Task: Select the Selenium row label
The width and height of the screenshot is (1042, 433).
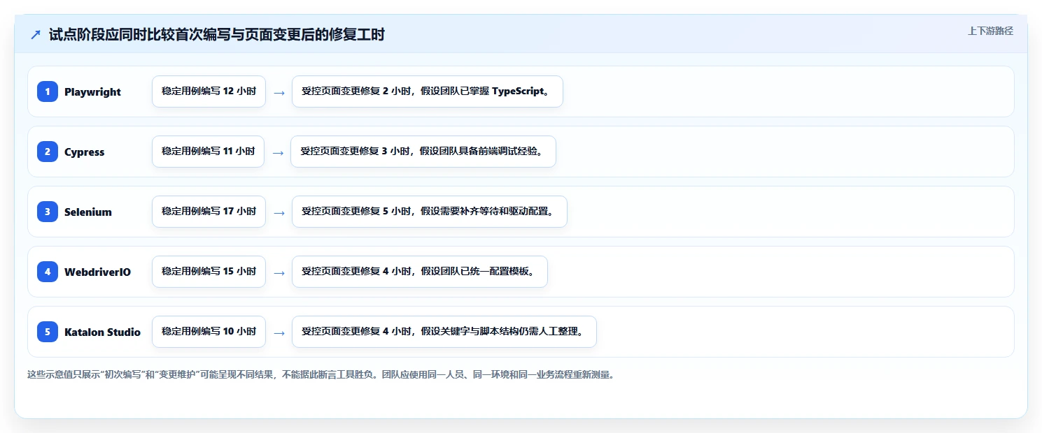Action: click(x=88, y=212)
